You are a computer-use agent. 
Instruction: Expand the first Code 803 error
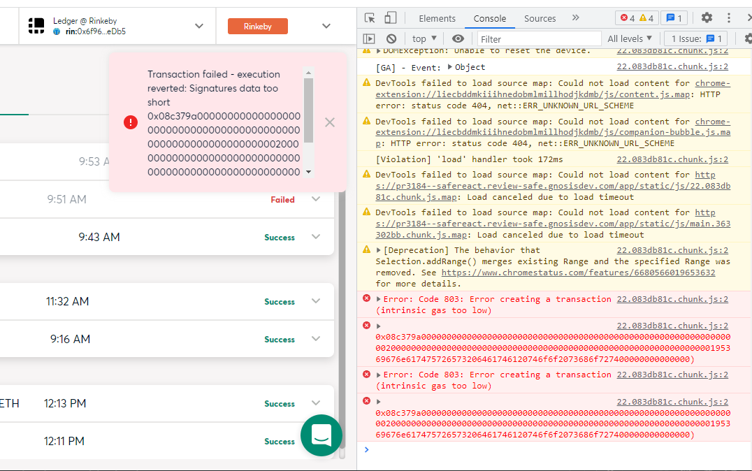click(x=378, y=299)
